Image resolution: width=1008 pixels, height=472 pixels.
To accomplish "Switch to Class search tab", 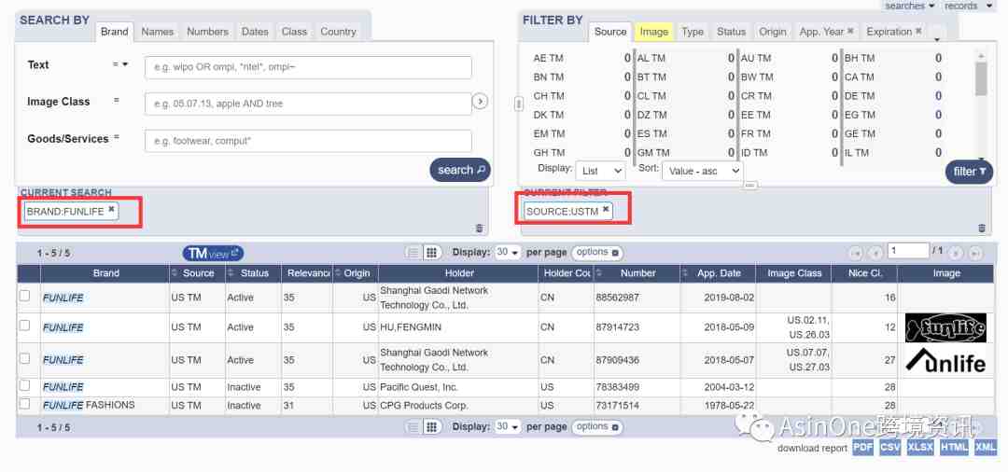I will pos(294,32).
